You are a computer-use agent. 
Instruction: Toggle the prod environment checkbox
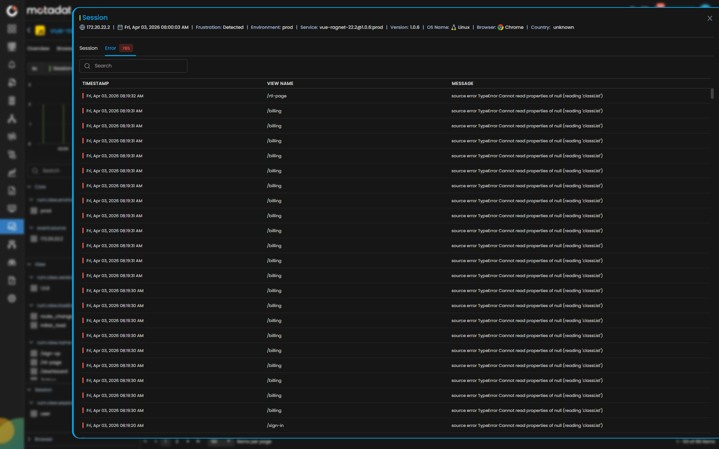pos(34,211)
